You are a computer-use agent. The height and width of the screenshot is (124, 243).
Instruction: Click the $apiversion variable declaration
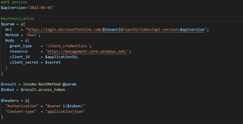[x=13, y=8]
